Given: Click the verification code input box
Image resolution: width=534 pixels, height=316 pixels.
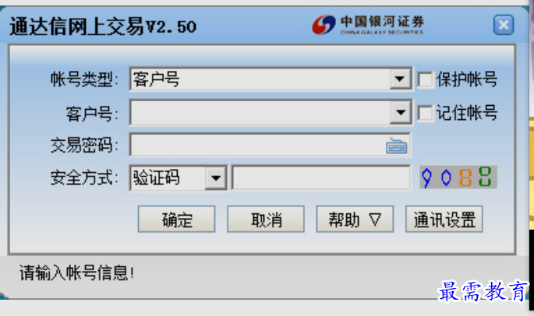Looking at the screenshot, I should (x=321, y=177).
